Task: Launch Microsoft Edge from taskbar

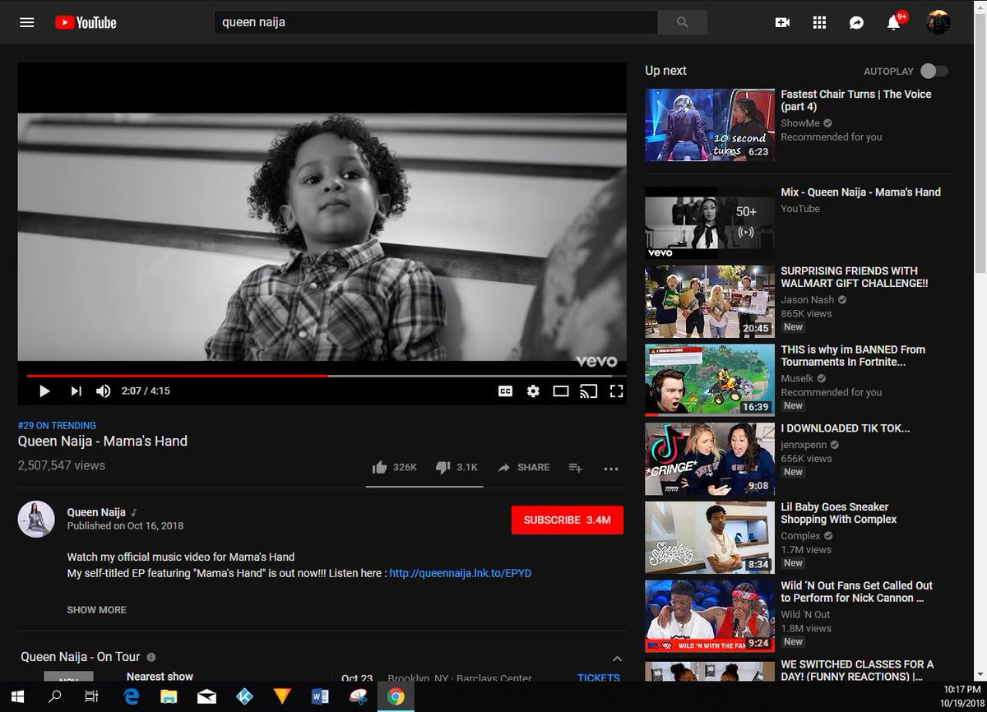Action: coord(132,696)
